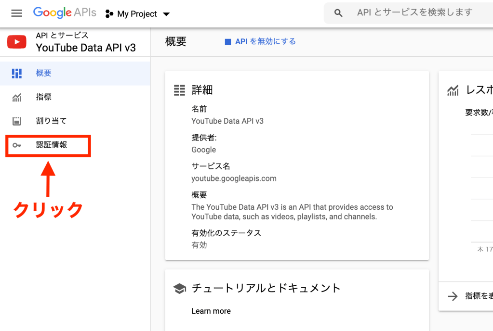Click the Google APIs logo
The image size is (493, 331).
(65, 13)
